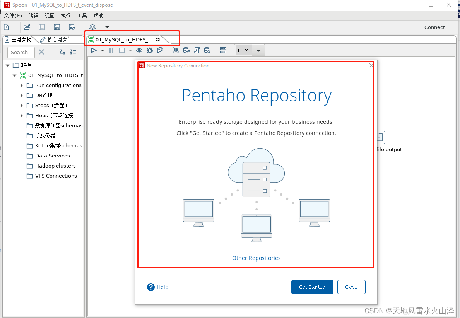Viewport: 460px width, 318px height.
Task: Click the impact analysis icon
Action: tap(186, 50)
